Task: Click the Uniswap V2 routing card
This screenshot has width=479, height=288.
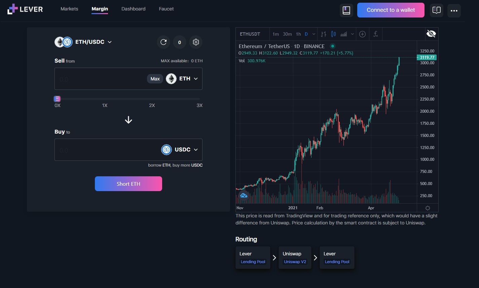Action: point(295,258)
